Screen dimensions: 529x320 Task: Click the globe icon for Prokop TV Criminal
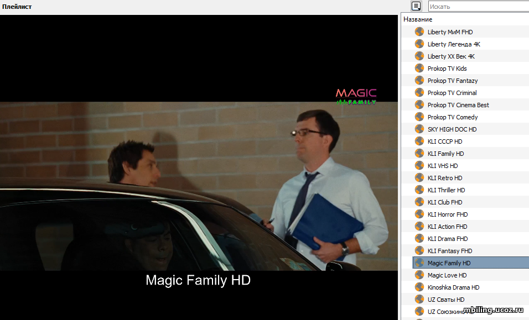click(x=419, y=92)
